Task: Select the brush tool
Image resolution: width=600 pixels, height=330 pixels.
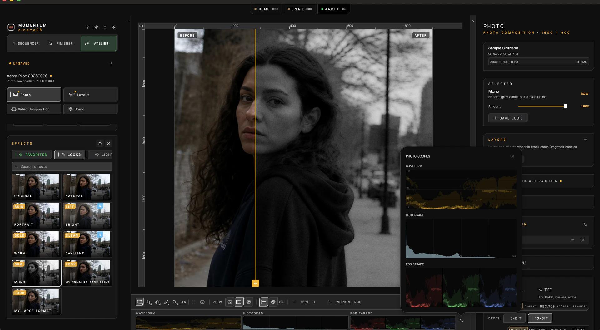Action: [166, 302]
